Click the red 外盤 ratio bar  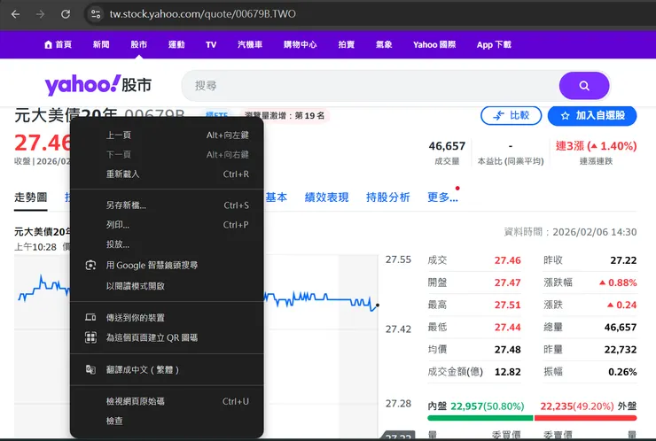(586, 418)
